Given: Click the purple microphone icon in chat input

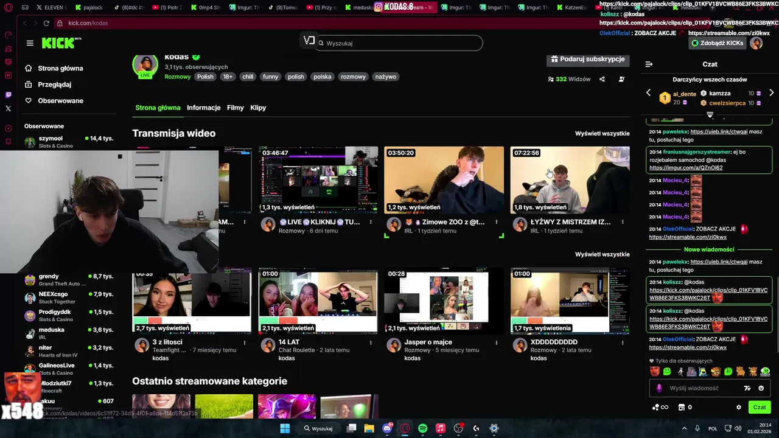Looking at the screenshot, I should coord(659,388).
